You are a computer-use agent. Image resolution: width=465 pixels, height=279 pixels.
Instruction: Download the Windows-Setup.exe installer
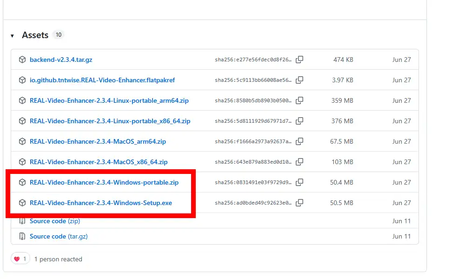click(x=101, y=203)
